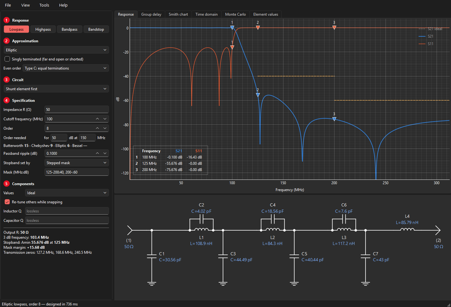Open the Even order Type C dropdown

coord(66,68)
